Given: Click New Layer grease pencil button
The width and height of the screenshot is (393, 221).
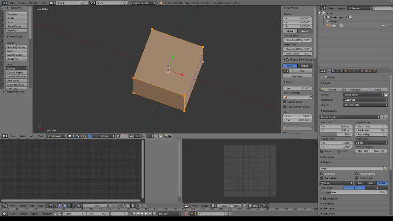Looking at the screenshot, I should point(298,76).
